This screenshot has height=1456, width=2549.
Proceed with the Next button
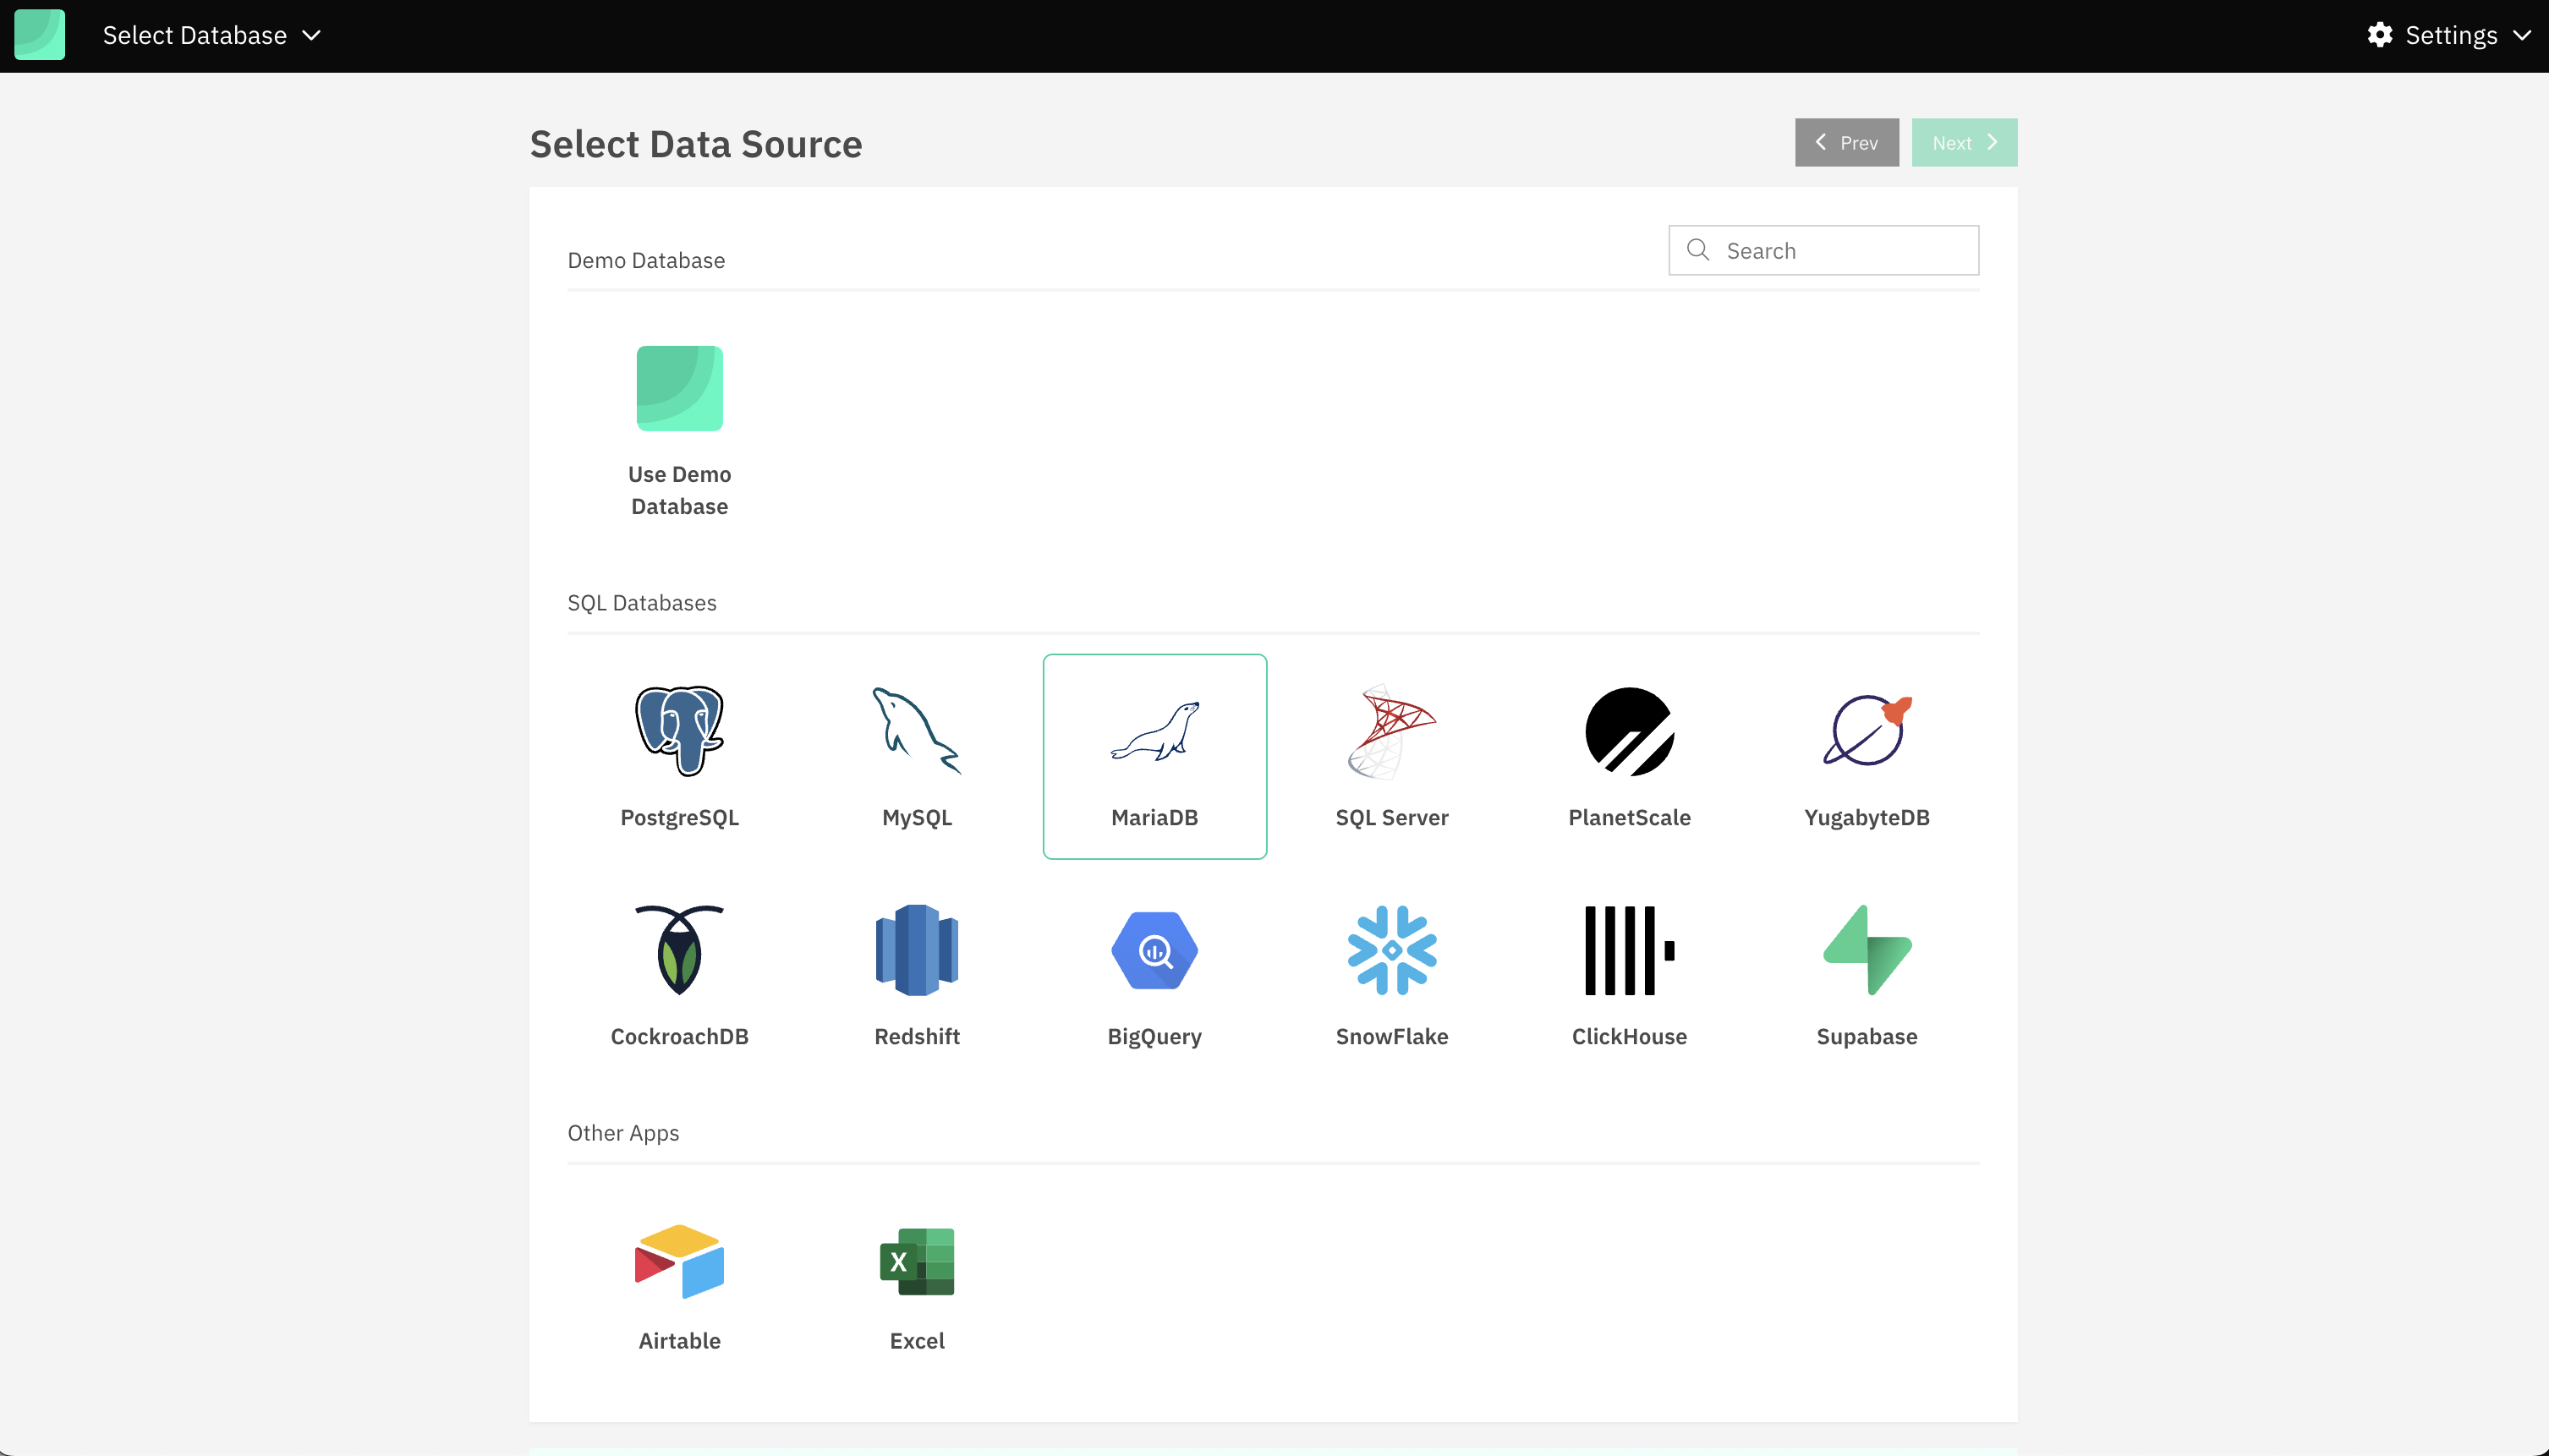1964,142
